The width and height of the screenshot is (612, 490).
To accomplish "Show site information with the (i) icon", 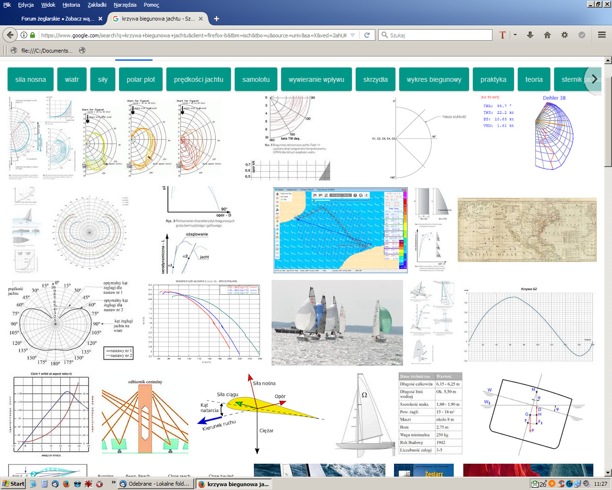I will 23,35.
